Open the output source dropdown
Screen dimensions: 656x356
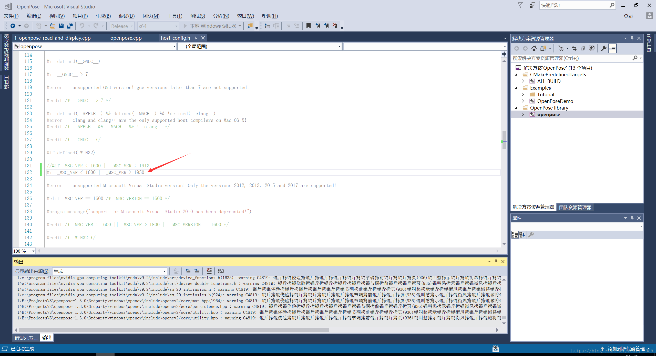click(164, 271)
